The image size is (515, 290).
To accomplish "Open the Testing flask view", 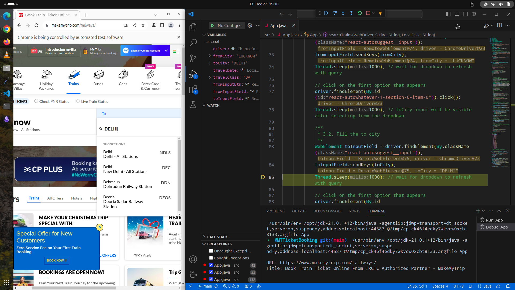I will pos(193,105).
